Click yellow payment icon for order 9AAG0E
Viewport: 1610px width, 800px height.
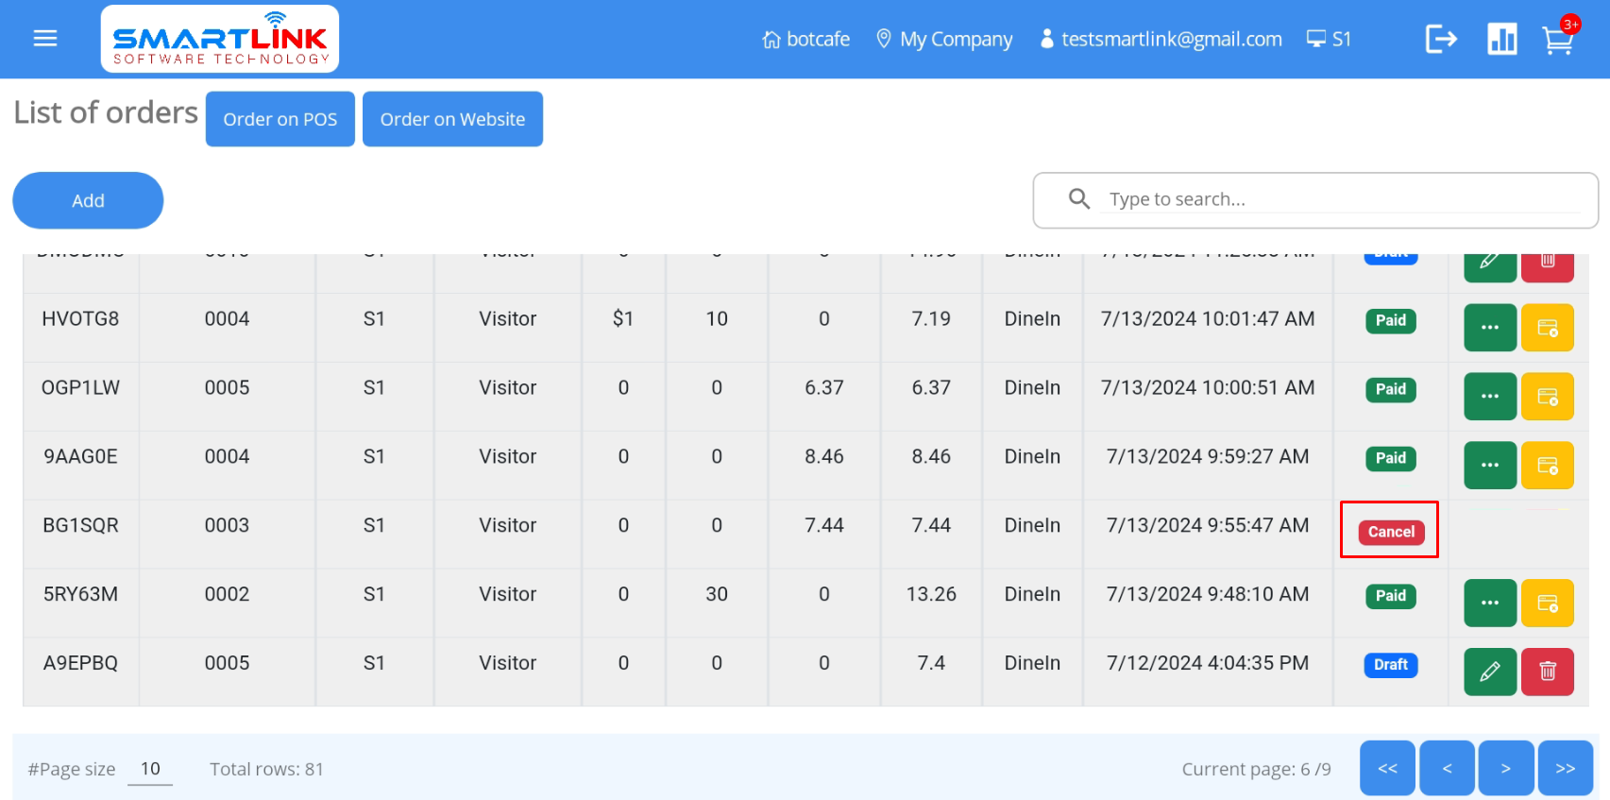[1547, 466]
